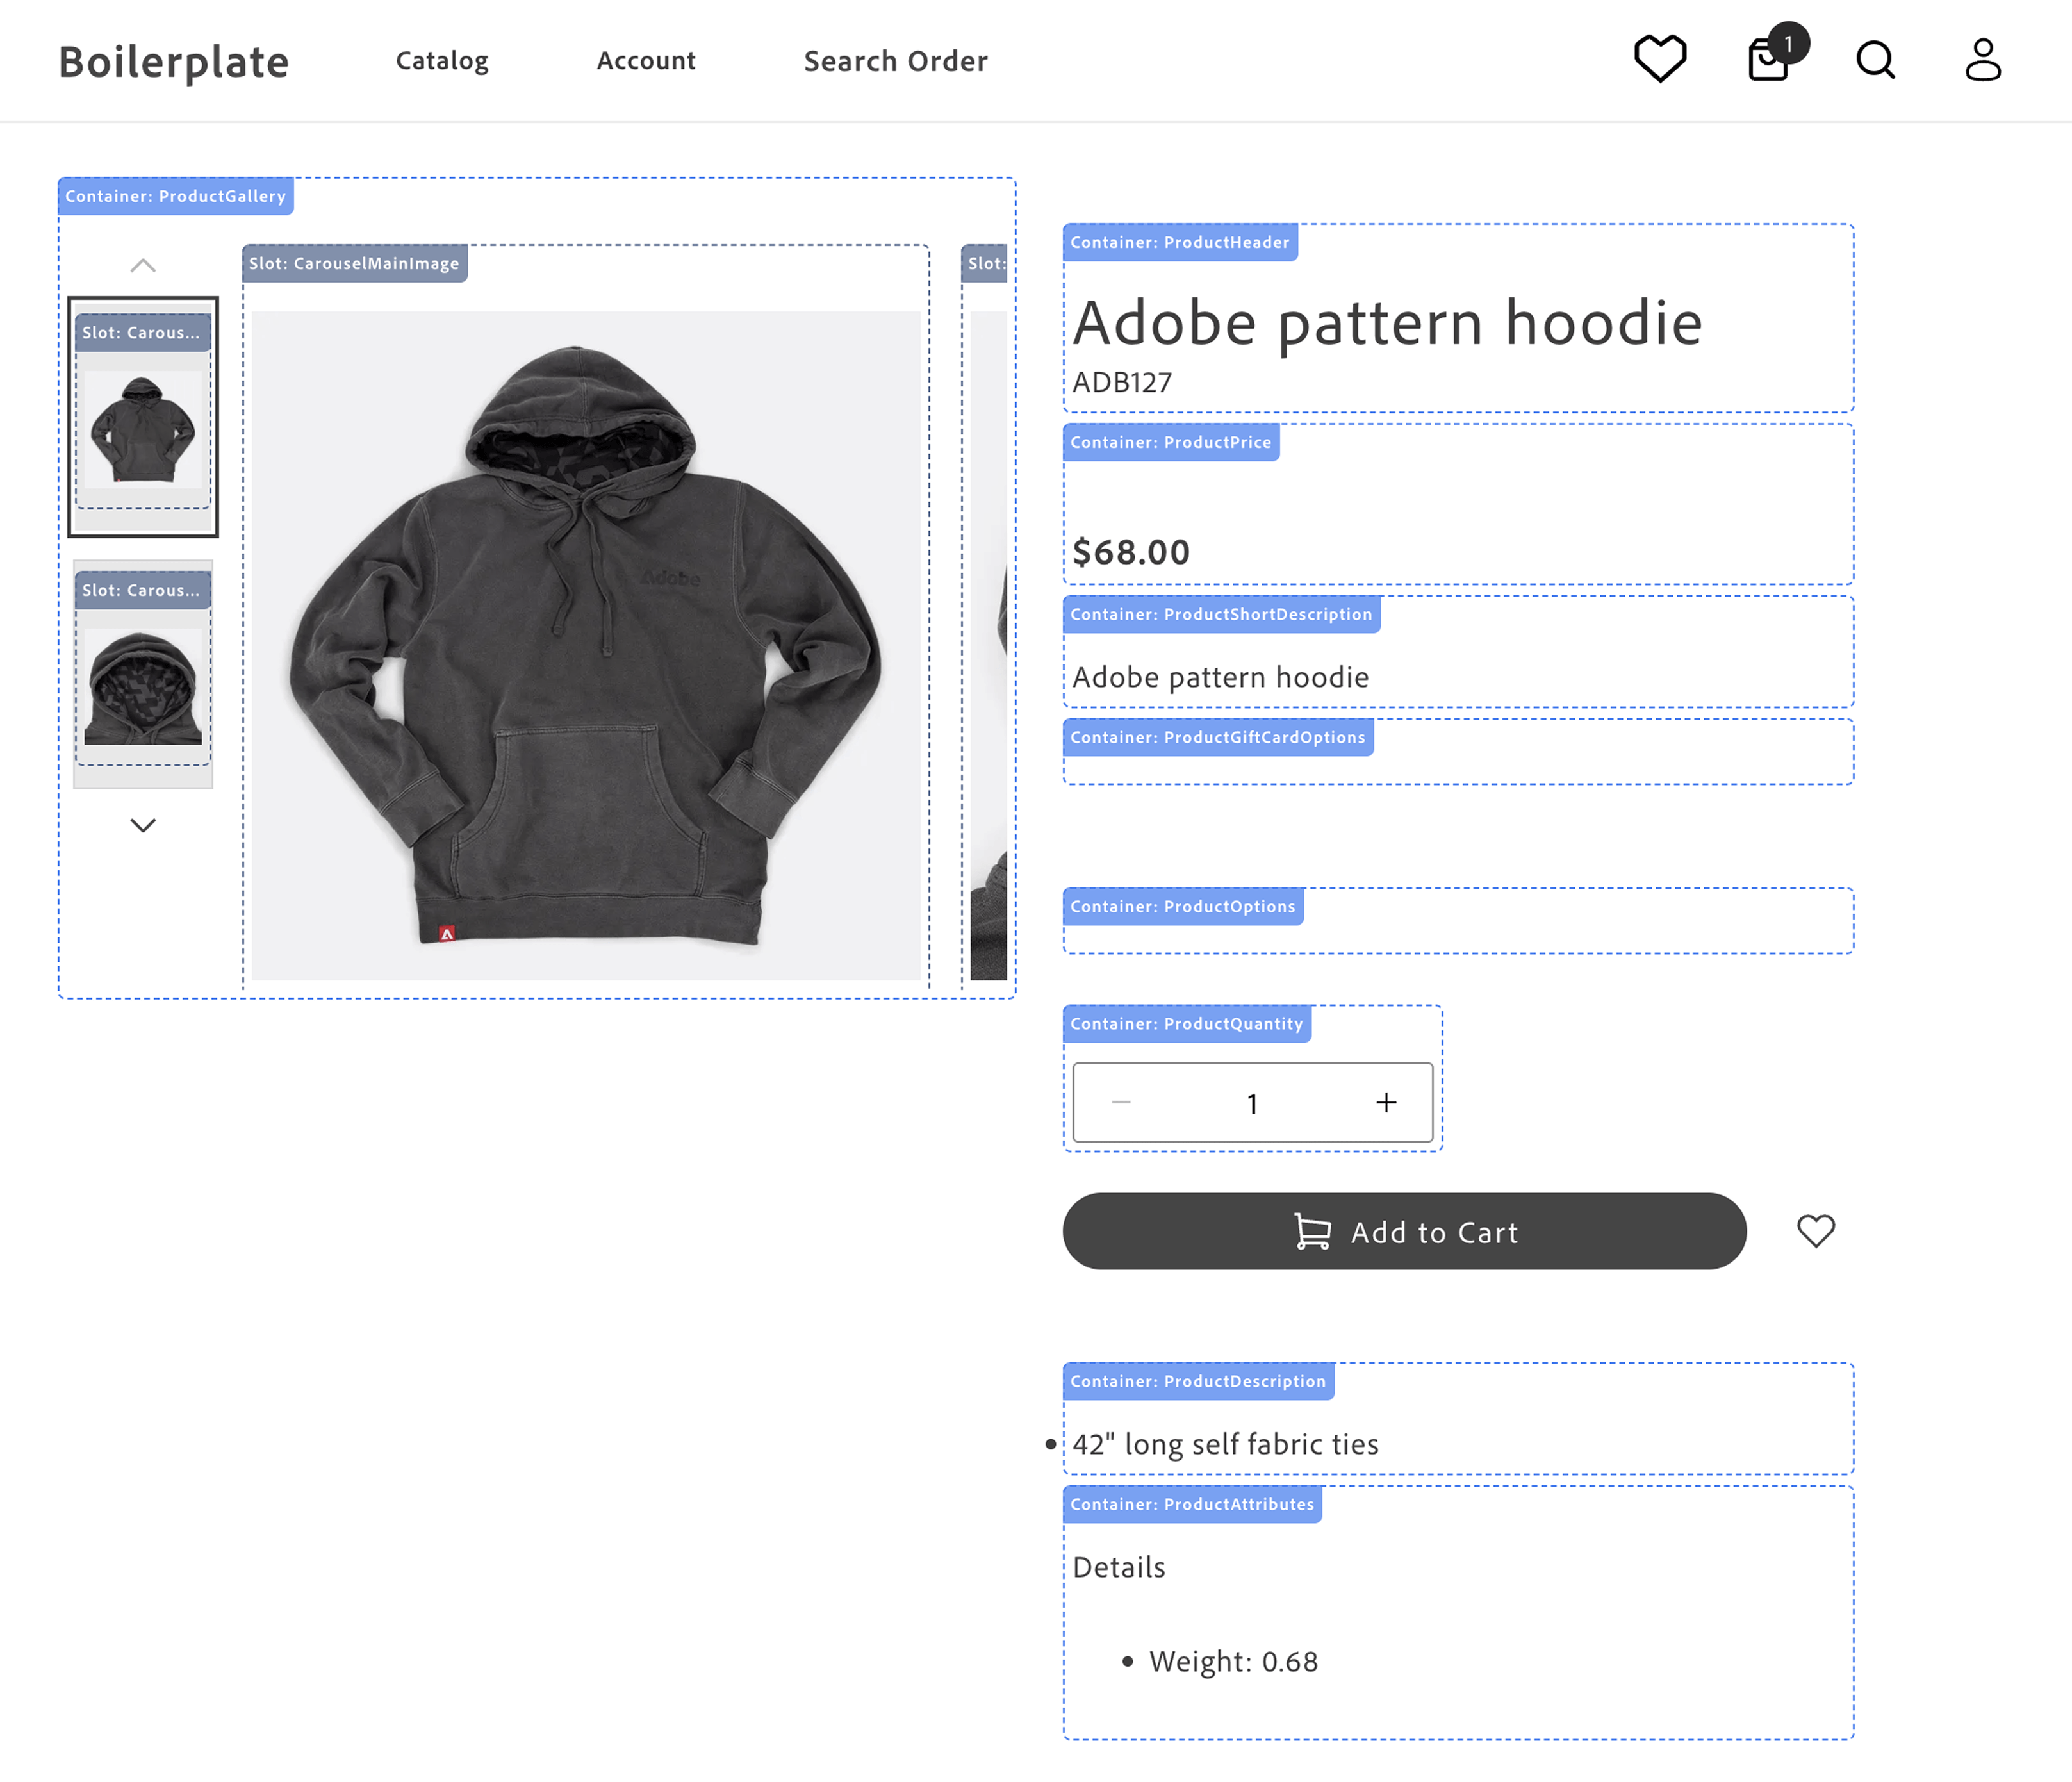Click the SKU text ADB127
Viewport: 2072px width, 1782px height.
(x=1122, y=382)
